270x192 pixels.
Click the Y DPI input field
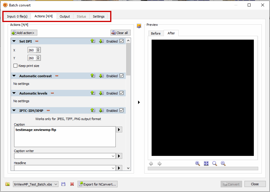(x=32, y=58)
